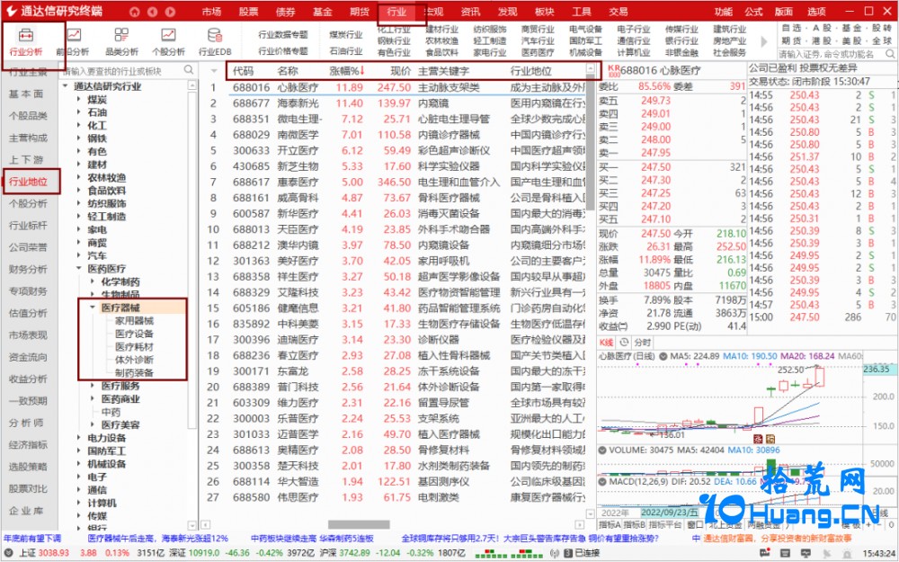The height and width of the screenshot is (562, 899).
Task: Collapse the 医药医疗 tree node
Action: click(79, 268)
